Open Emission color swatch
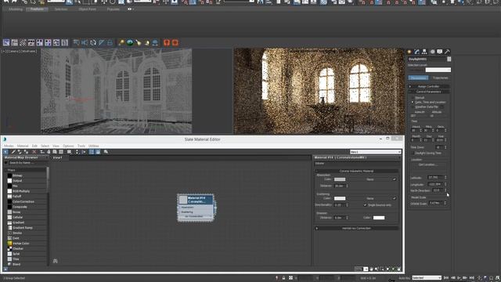 click(x=379, y=218)
